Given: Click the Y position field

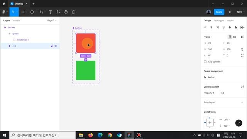Looking at the screenshot, I should point(230,43).
